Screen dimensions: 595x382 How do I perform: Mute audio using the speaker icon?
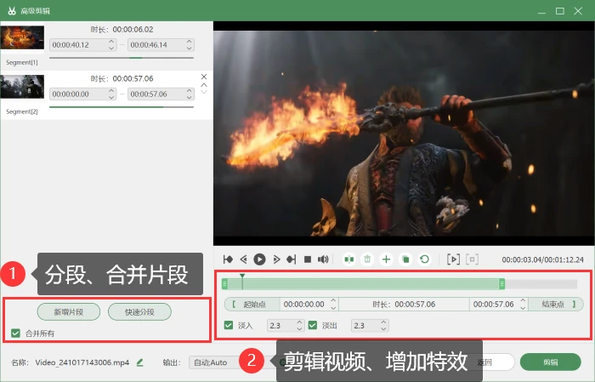coord(323,259)
